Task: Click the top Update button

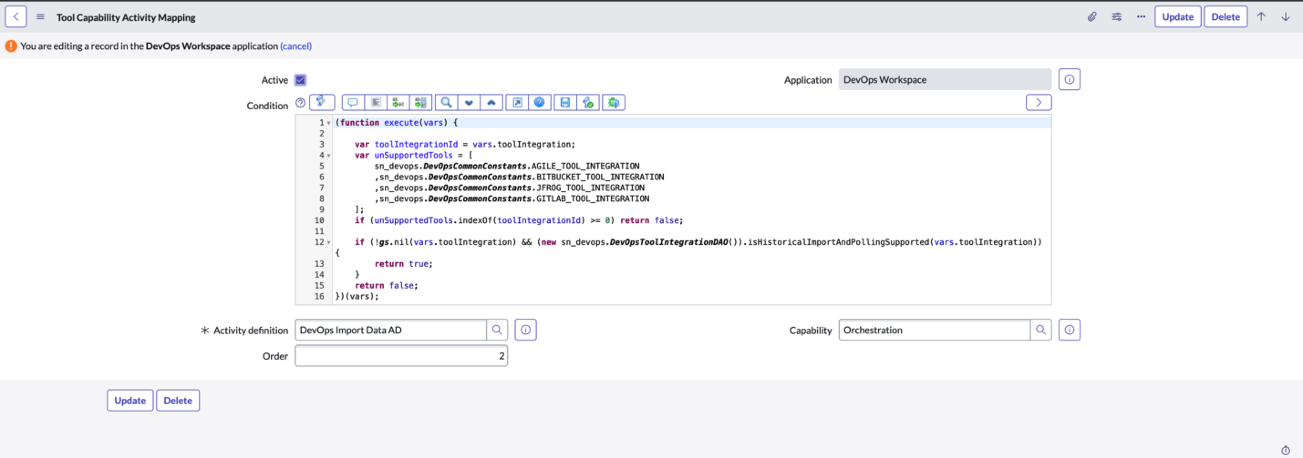Action: [x=1178, y=17]
